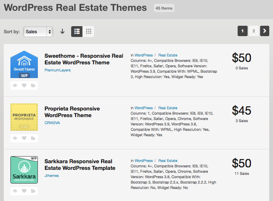Favorite the Proprieta theme with heart icon
273x201 pixels.
coord(24,138)
